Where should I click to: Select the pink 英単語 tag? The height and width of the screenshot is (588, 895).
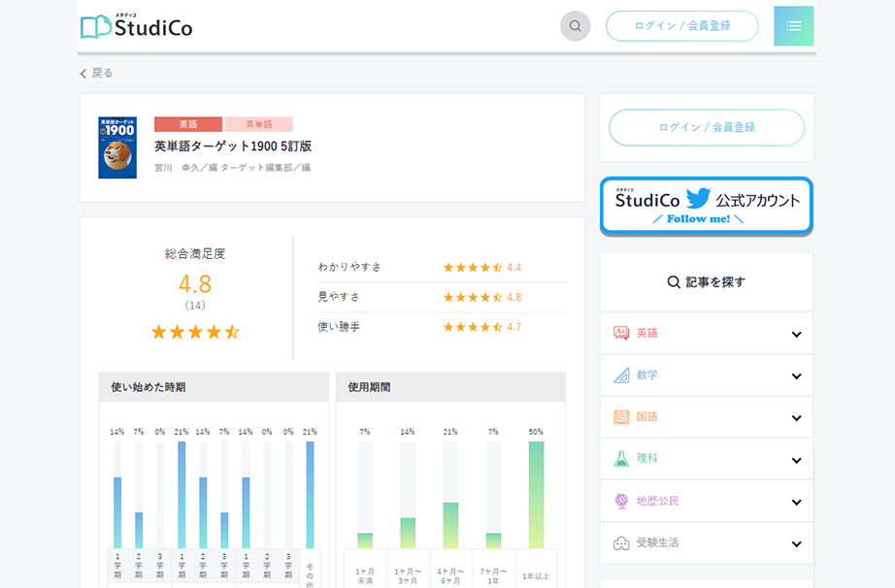pos(258,124)
